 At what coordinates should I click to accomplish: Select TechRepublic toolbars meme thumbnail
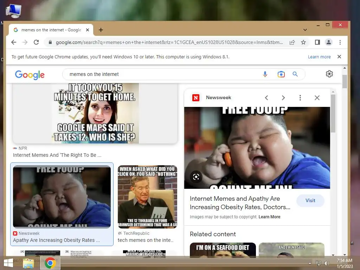(x=147, y=197)
